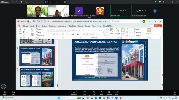
Task: Open text highlight color swatch
Action: point(73,34)
